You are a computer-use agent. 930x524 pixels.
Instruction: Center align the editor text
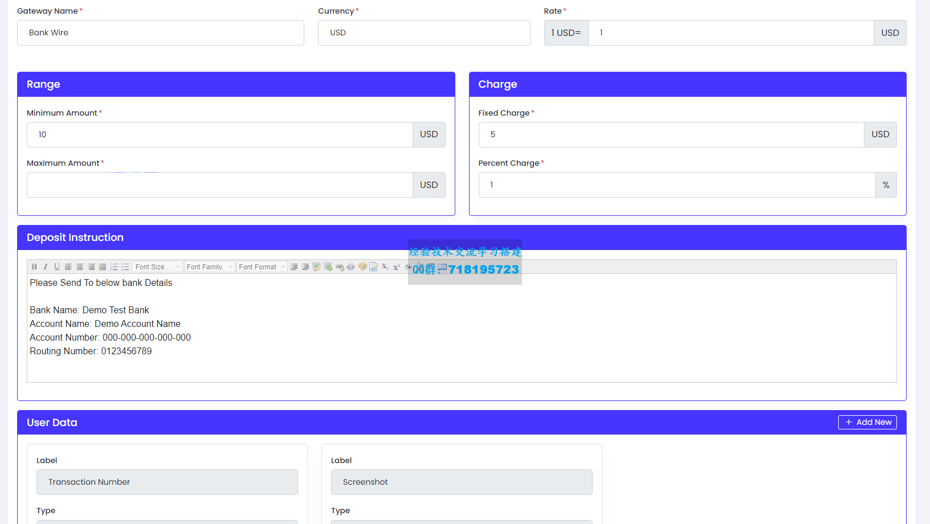(80, 267)
